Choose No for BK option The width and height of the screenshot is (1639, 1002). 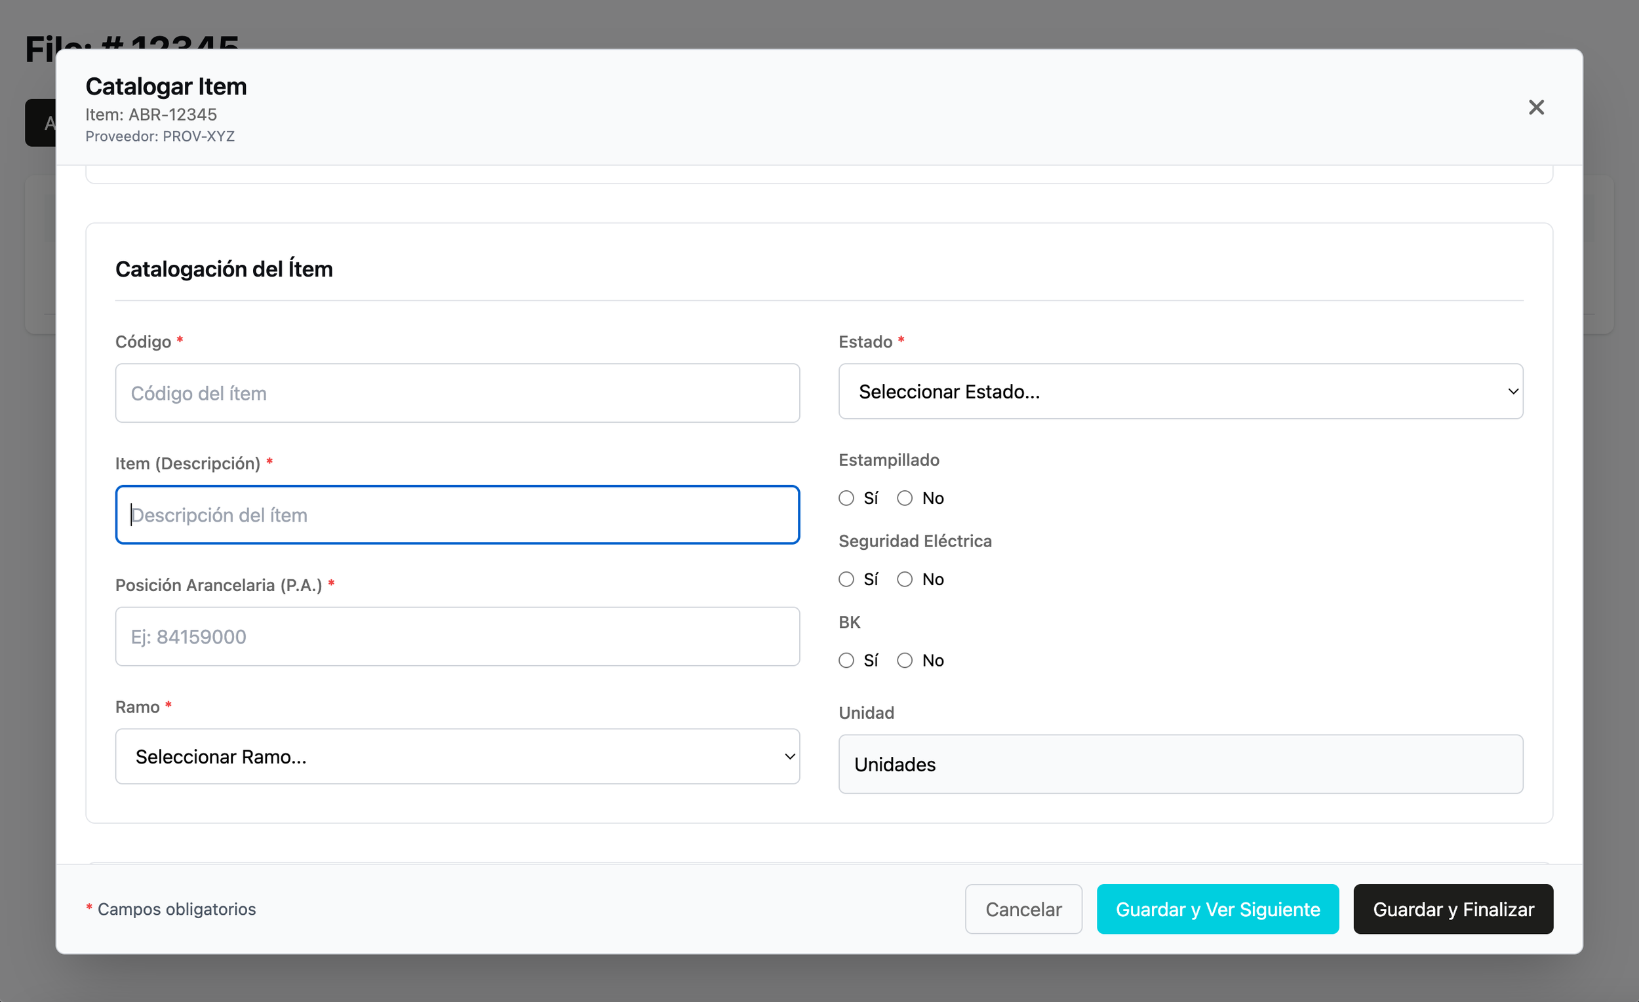(905, 660)
